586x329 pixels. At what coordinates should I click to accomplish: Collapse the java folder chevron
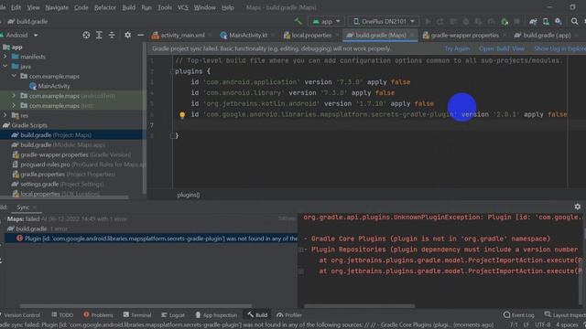tap(5, 67)
